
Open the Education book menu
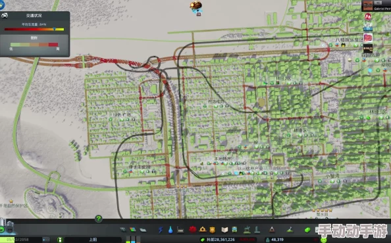pyautogui.click(x=224, y=230)
